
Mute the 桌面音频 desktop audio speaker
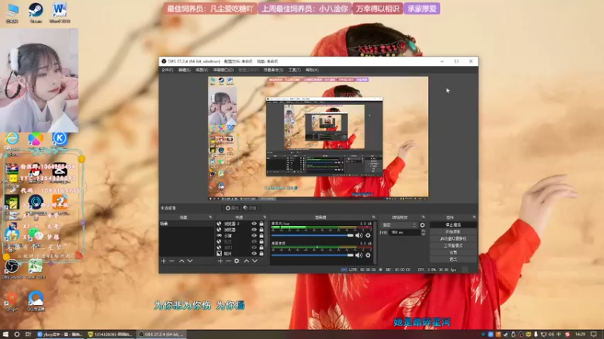click(x=359, y=255)
